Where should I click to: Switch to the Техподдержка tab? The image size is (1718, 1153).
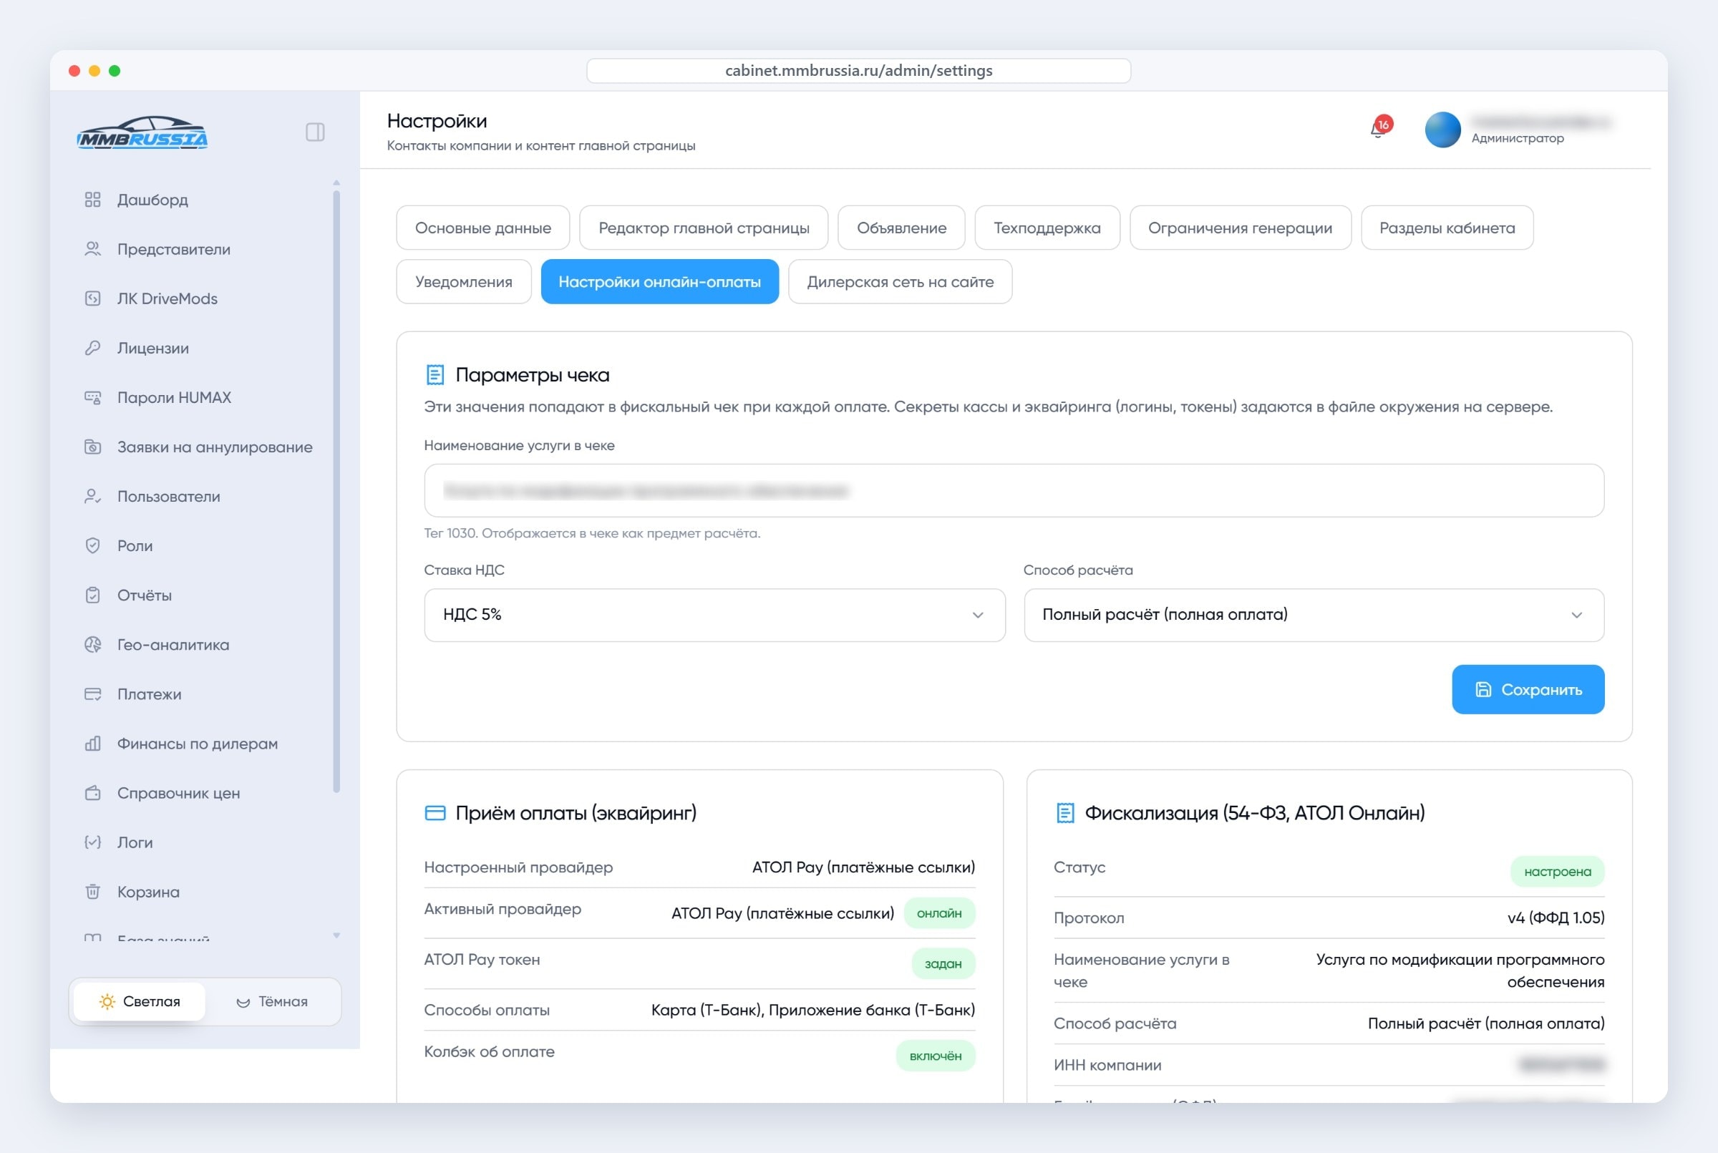click(x=1047, y=228)
